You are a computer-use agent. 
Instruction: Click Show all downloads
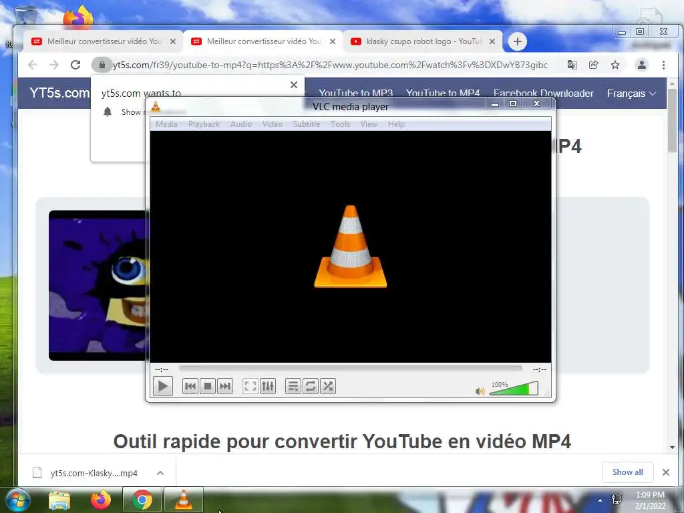tap(627, 472)
